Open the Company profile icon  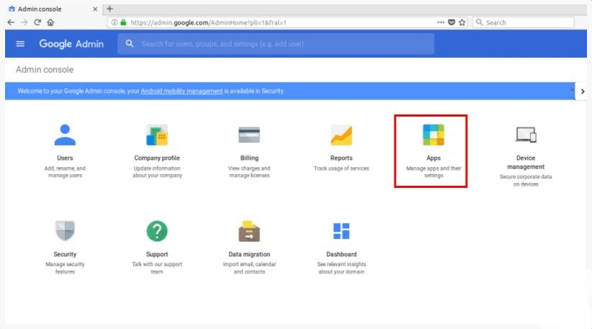coord(157,135)
